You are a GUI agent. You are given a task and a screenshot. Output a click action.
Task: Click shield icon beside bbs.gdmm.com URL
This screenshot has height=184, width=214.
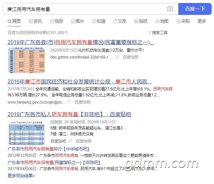pyautogui.click(x=117, y=57)
